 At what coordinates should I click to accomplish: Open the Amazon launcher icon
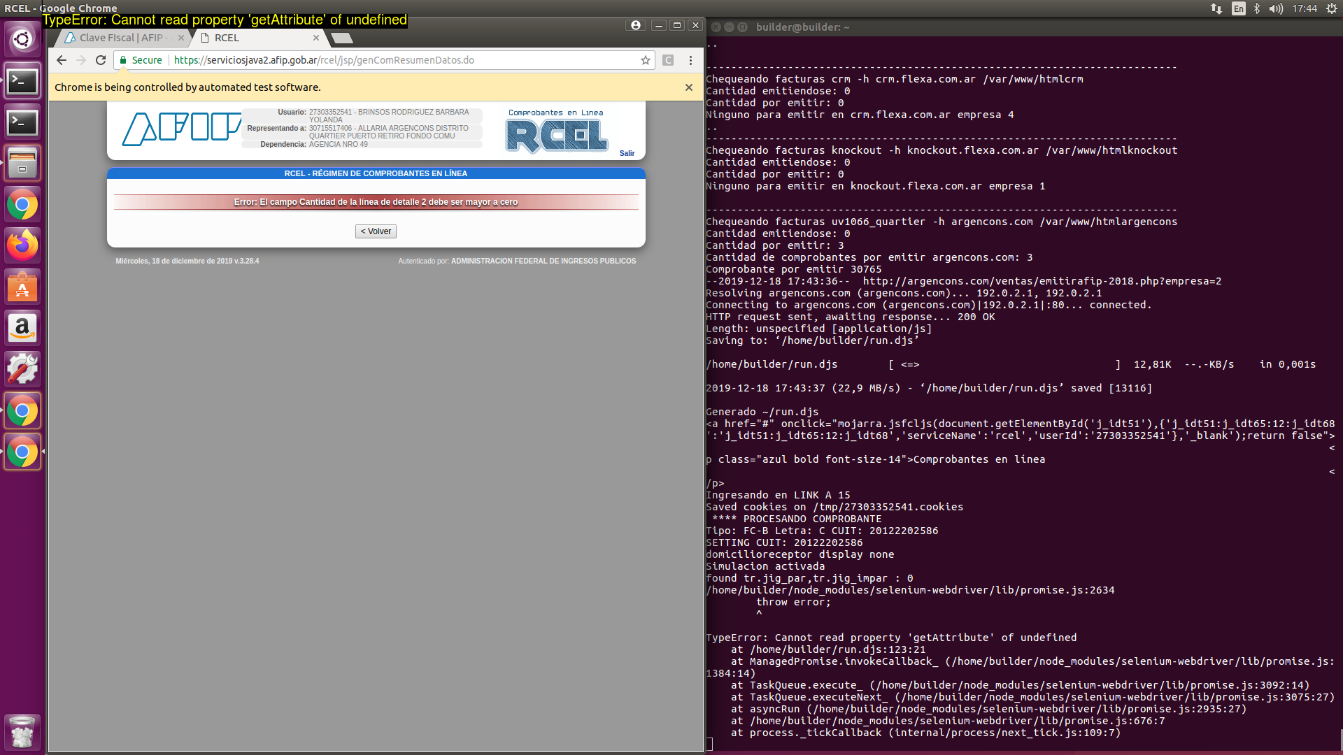[x=22, y=329]
